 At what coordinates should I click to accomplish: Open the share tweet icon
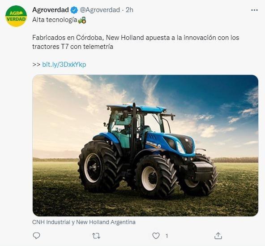point(218,236)
